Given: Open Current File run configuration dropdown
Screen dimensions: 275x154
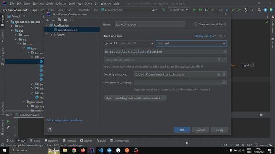Looking at the screenshot, I should (x=179, y=10).
